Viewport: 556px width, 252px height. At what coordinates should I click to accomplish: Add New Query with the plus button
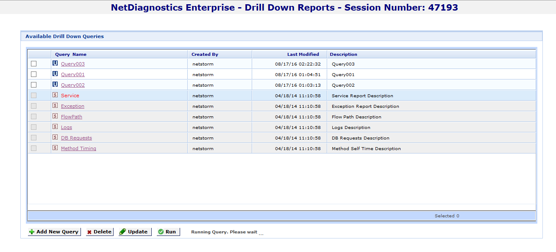tap(54, 232)
